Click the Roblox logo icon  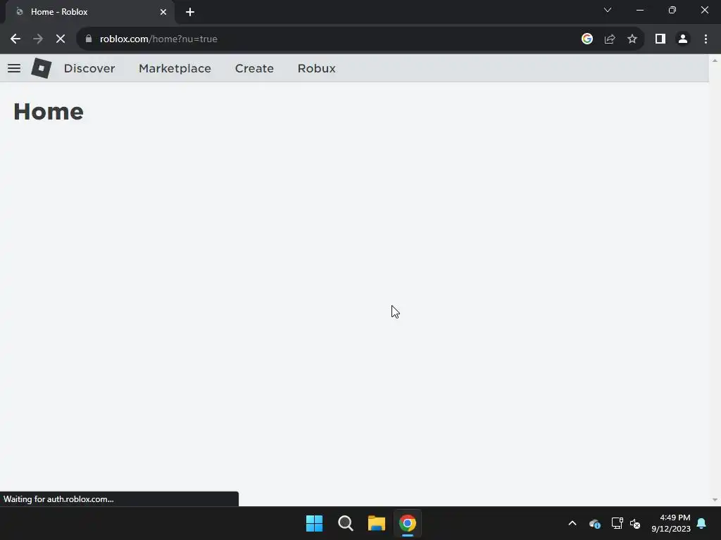pyautogui.click(x=42, y=68)
